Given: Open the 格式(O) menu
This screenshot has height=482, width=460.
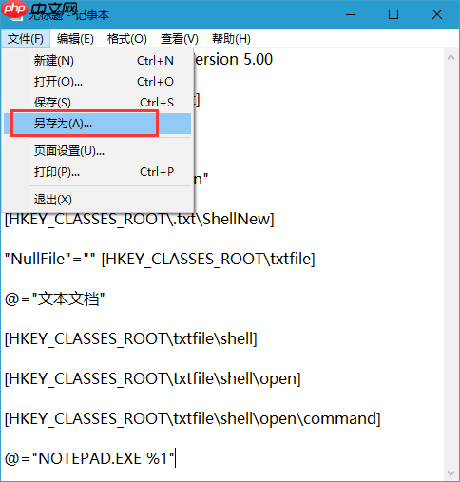Looking at the screenshot, I should 126,39.
